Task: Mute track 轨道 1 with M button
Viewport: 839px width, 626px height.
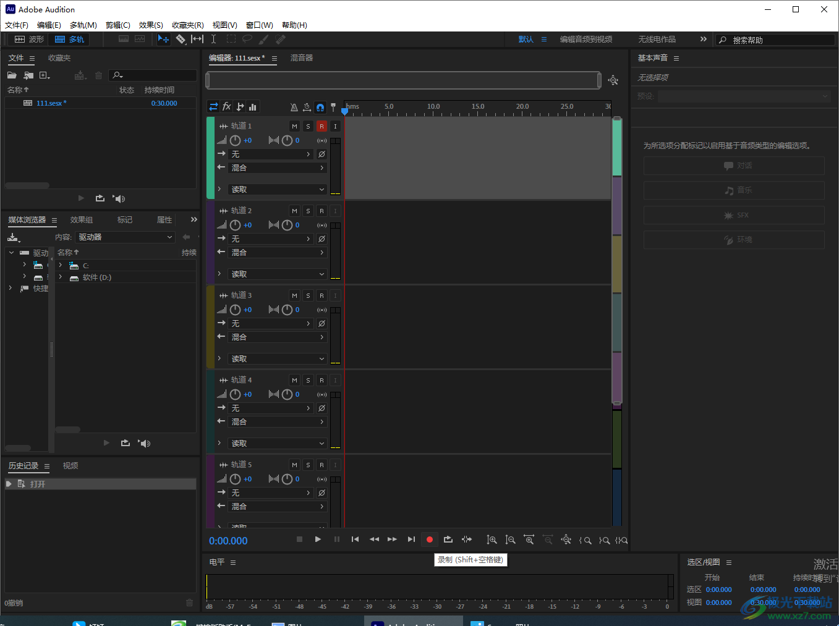Action: tap(294, 126)
